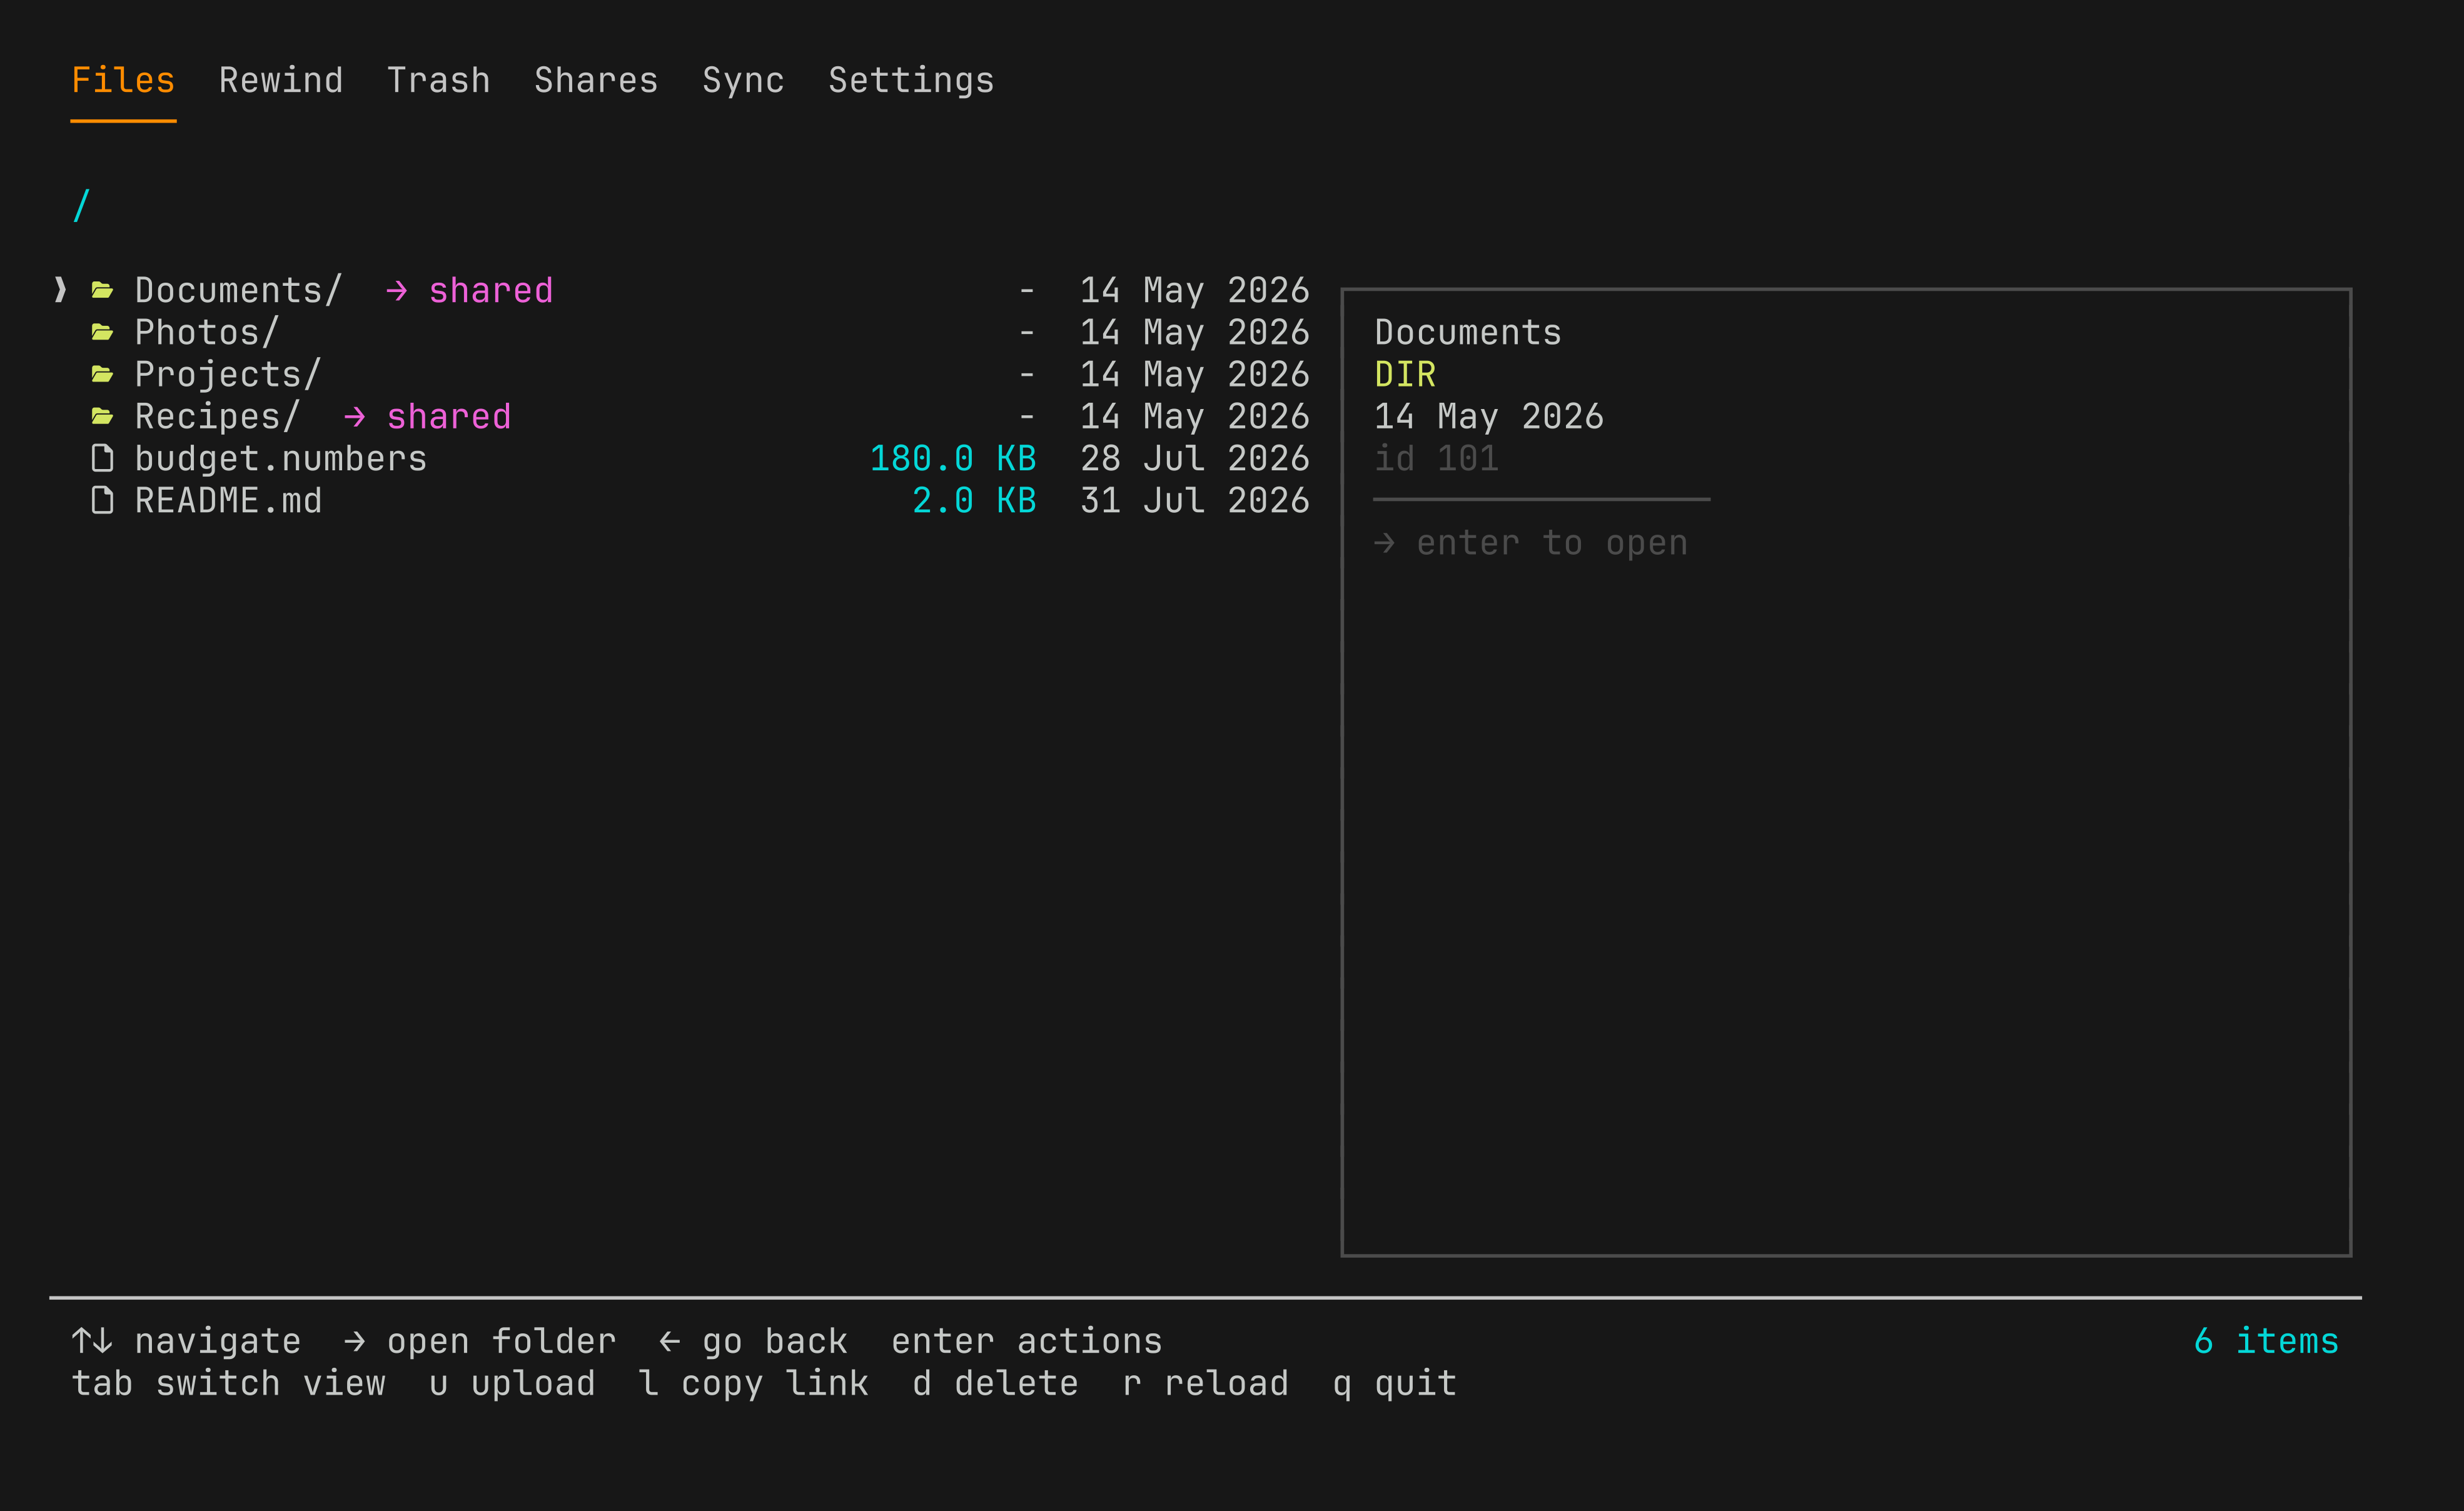The width and height of the screenshot is (2464, 1511).
Task: Click the Photos folder icon
Action: pyautogui.click(x=102, y=332)
